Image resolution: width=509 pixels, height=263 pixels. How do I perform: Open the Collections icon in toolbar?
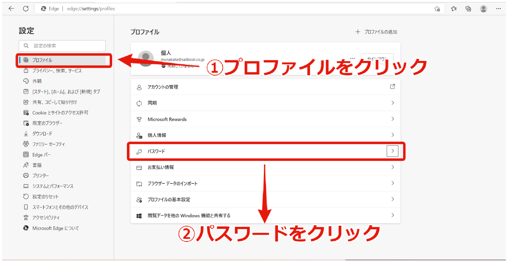pyautogui.click(x=468, y=9)
